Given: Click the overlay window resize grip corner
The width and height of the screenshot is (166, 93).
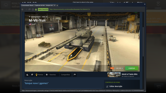Looking at the screenshot, I should click(x=145, y=91).
